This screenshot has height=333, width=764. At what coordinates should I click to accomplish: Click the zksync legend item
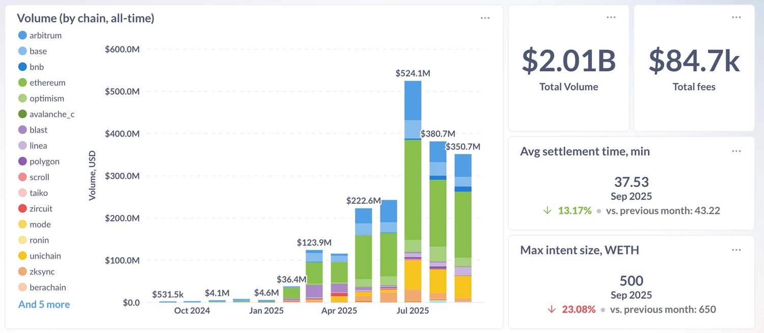(42, 272)
